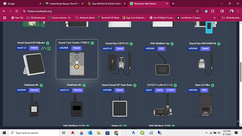This screenshot has height=136, width=242.
Task: Click the UI badge icon on SenseCAP Indicator
Action: (49, 48)
